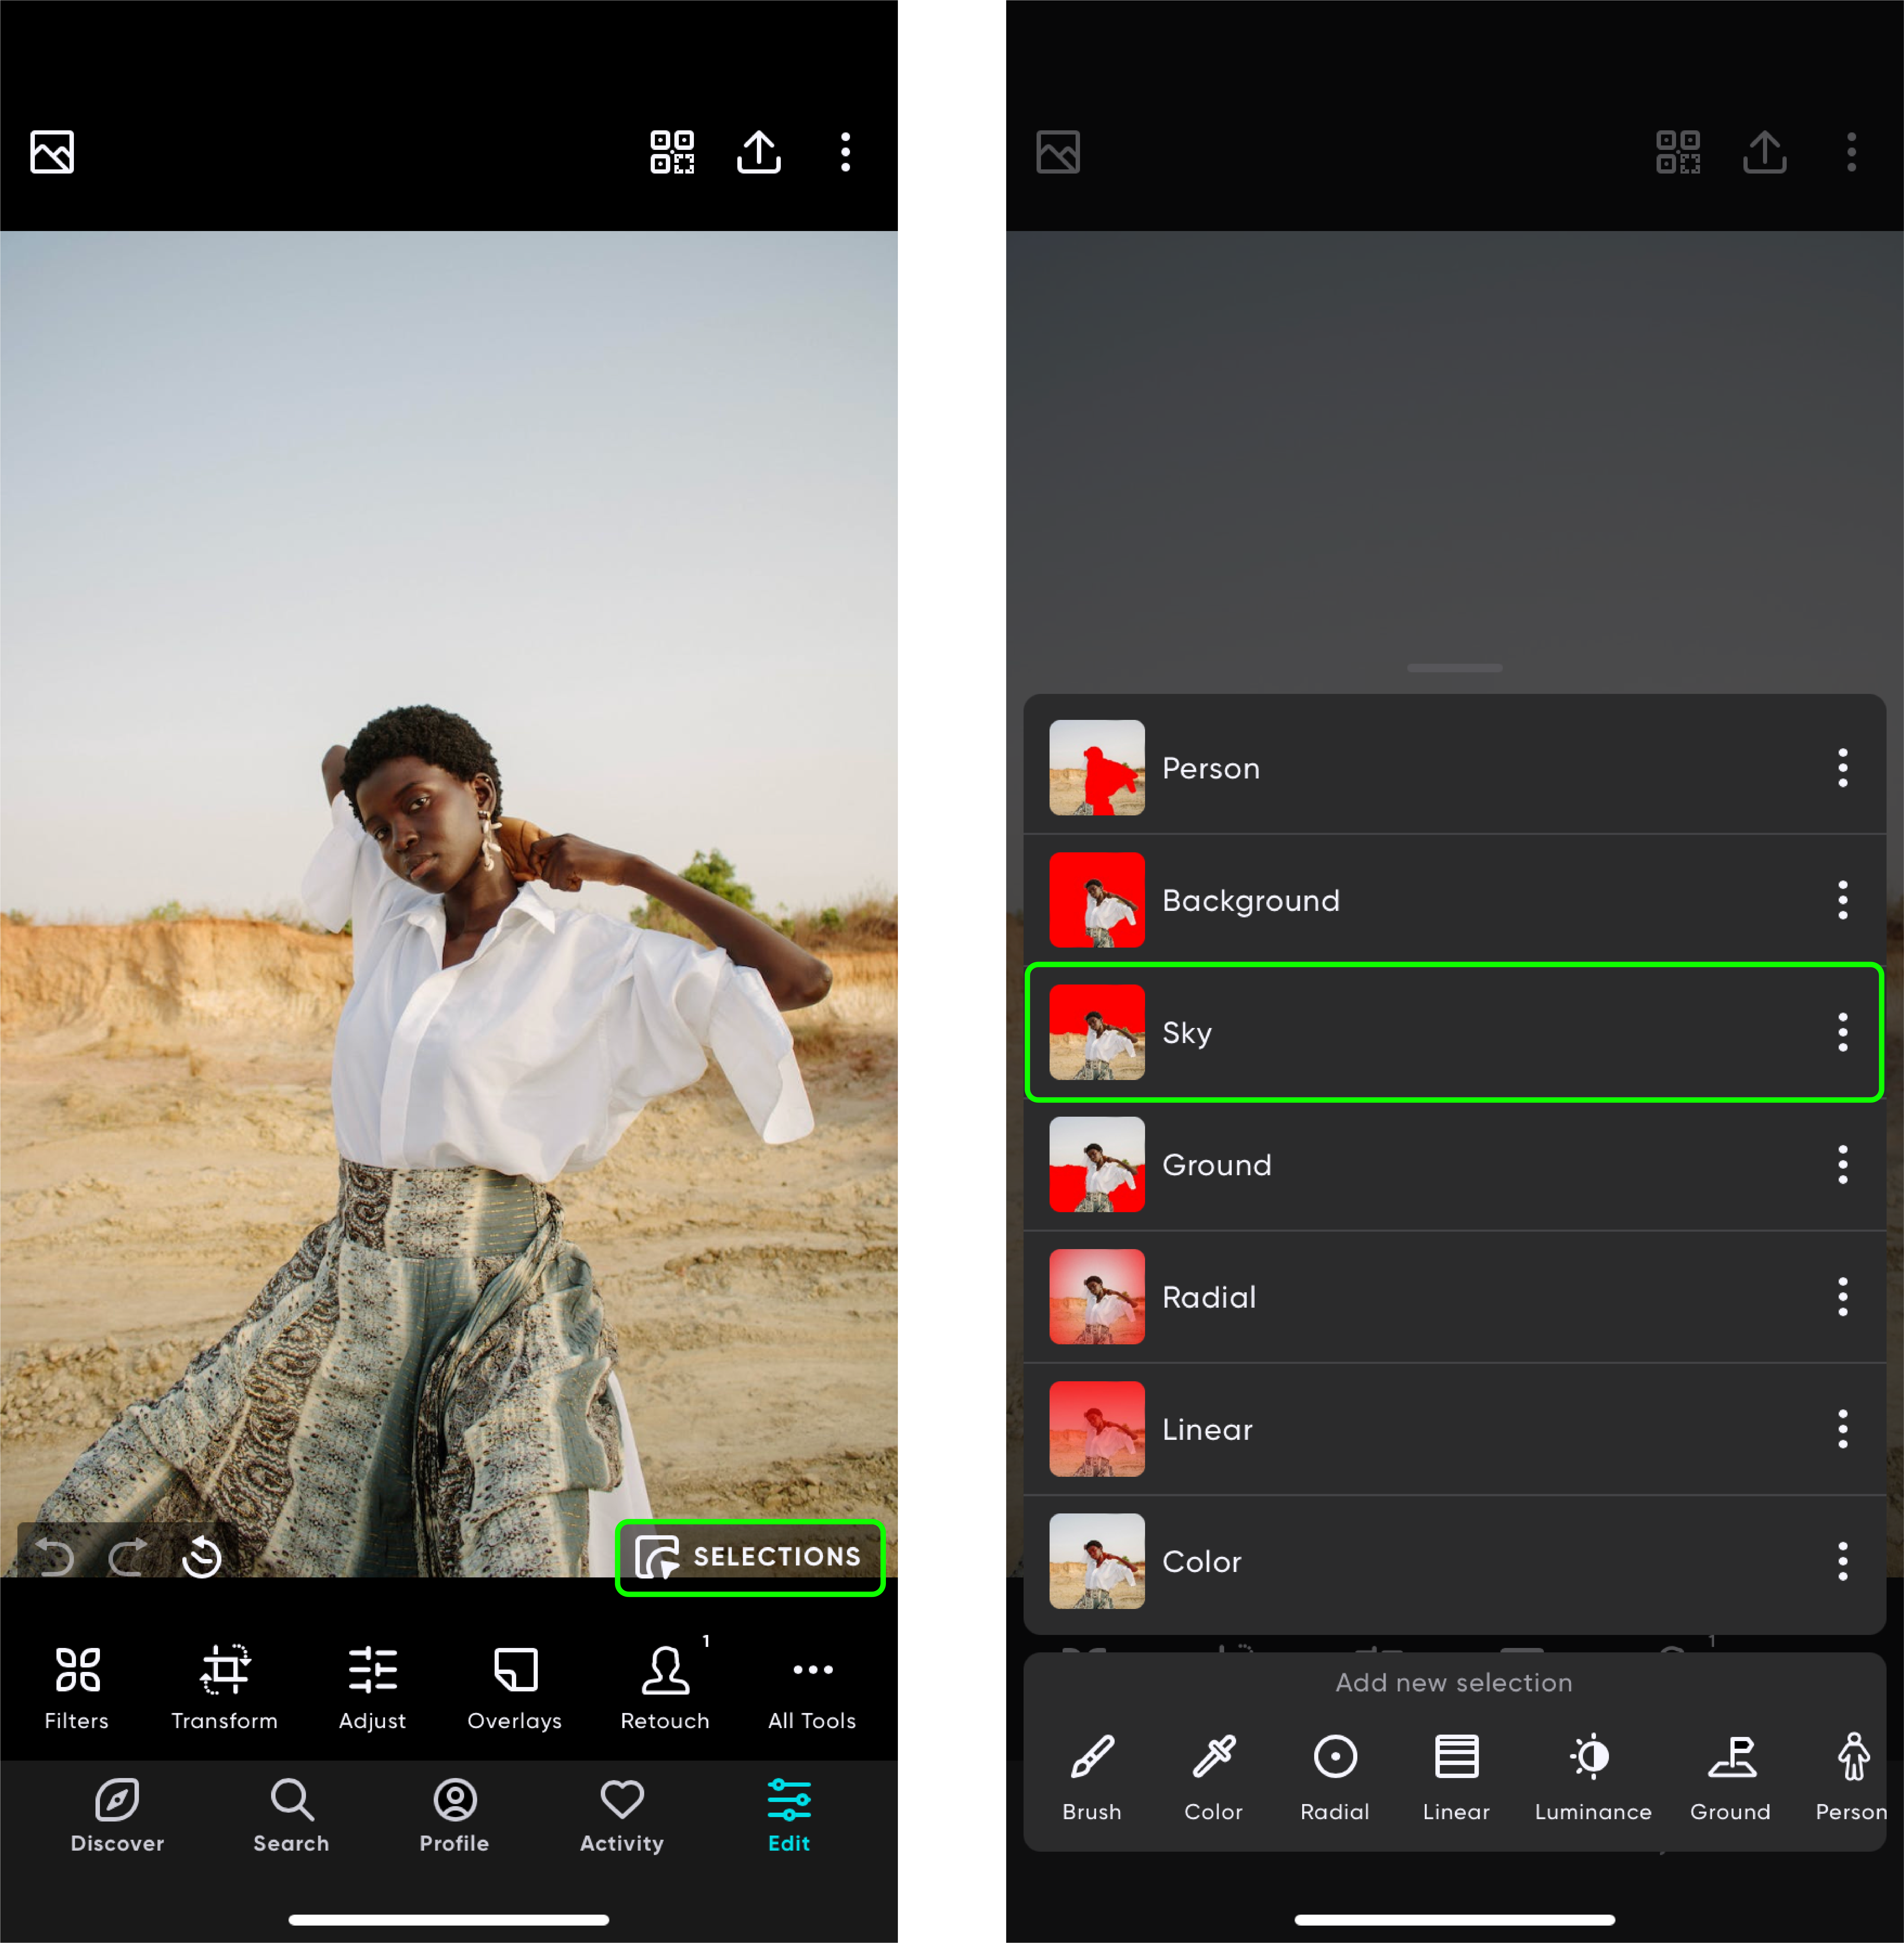Select the Linear selection row

coord(1454,1429)
